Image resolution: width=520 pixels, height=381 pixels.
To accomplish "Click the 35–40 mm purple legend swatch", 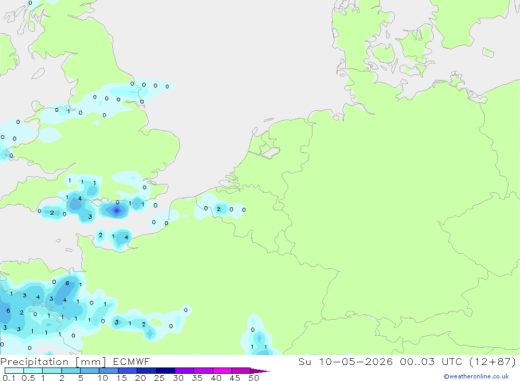I will tap(203, 371).
